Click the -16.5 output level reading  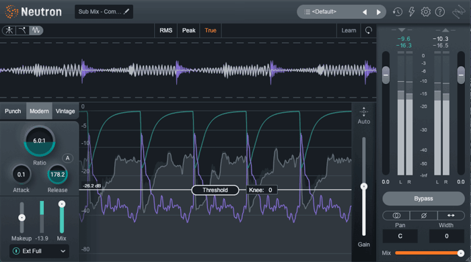tap(441, 45)
